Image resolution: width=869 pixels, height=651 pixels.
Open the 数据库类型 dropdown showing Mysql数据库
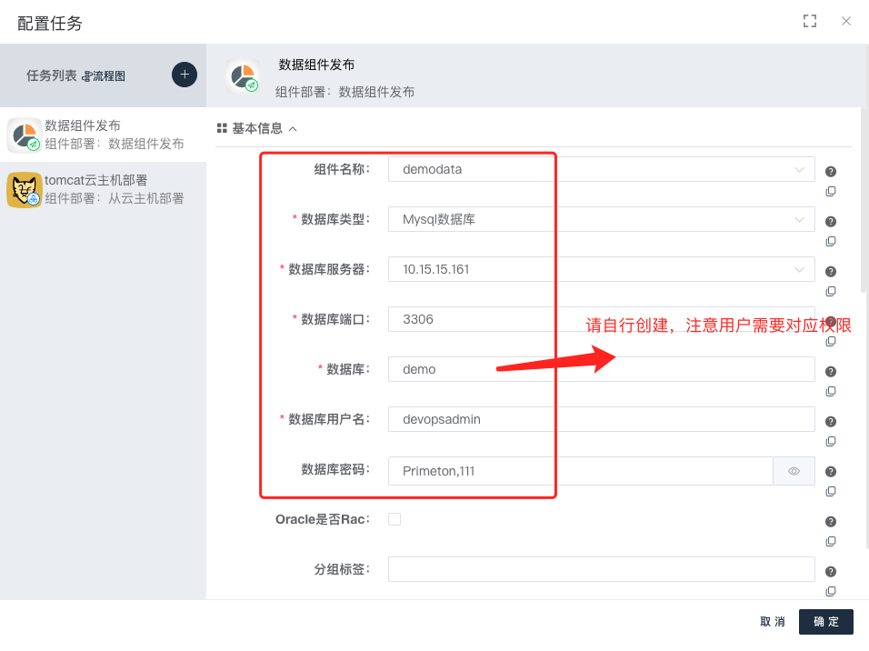[601, 219]
